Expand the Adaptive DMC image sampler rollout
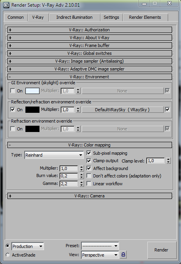181x264 pixels. pyautogui.click(x=90, y=69)
